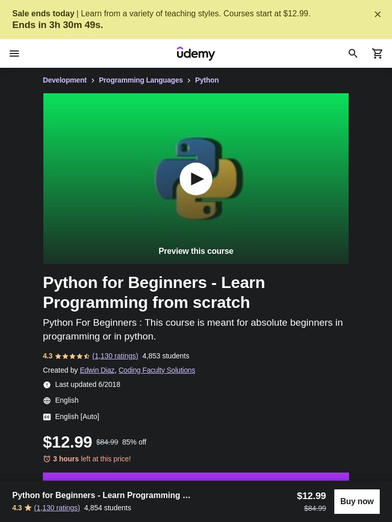Screen dimensions: 392x522
Task: Click the course title in bottom bar
Action: point(102,495)
